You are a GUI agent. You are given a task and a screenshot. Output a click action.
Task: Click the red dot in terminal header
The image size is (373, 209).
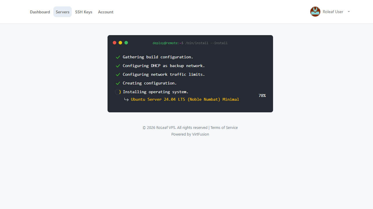tap(115, 43)
